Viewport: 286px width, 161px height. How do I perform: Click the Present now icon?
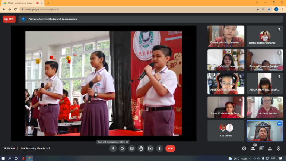[150, 148]
